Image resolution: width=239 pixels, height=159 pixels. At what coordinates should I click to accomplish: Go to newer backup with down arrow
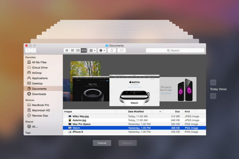(x=213, y=96)
